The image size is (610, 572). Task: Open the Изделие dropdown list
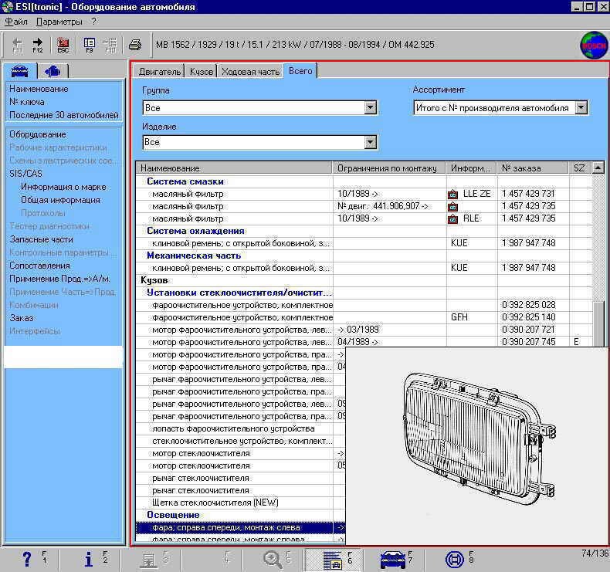[x=370, y=143]
